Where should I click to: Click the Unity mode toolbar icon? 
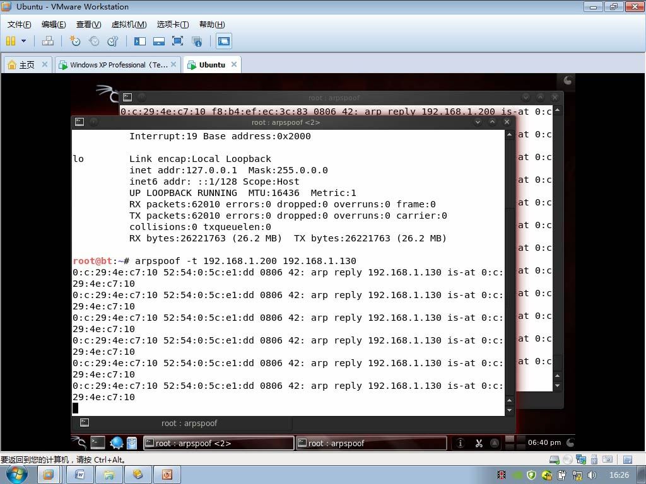point(197,41)
